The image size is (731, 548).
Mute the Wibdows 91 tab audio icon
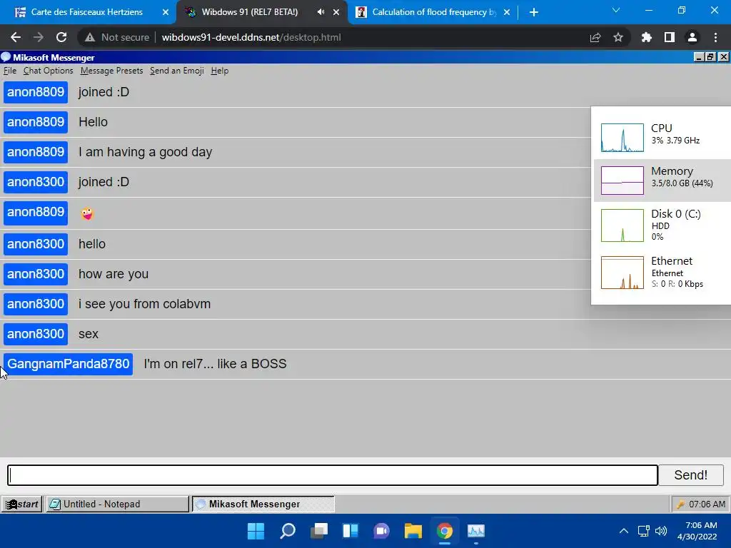(x=321, y=12)
